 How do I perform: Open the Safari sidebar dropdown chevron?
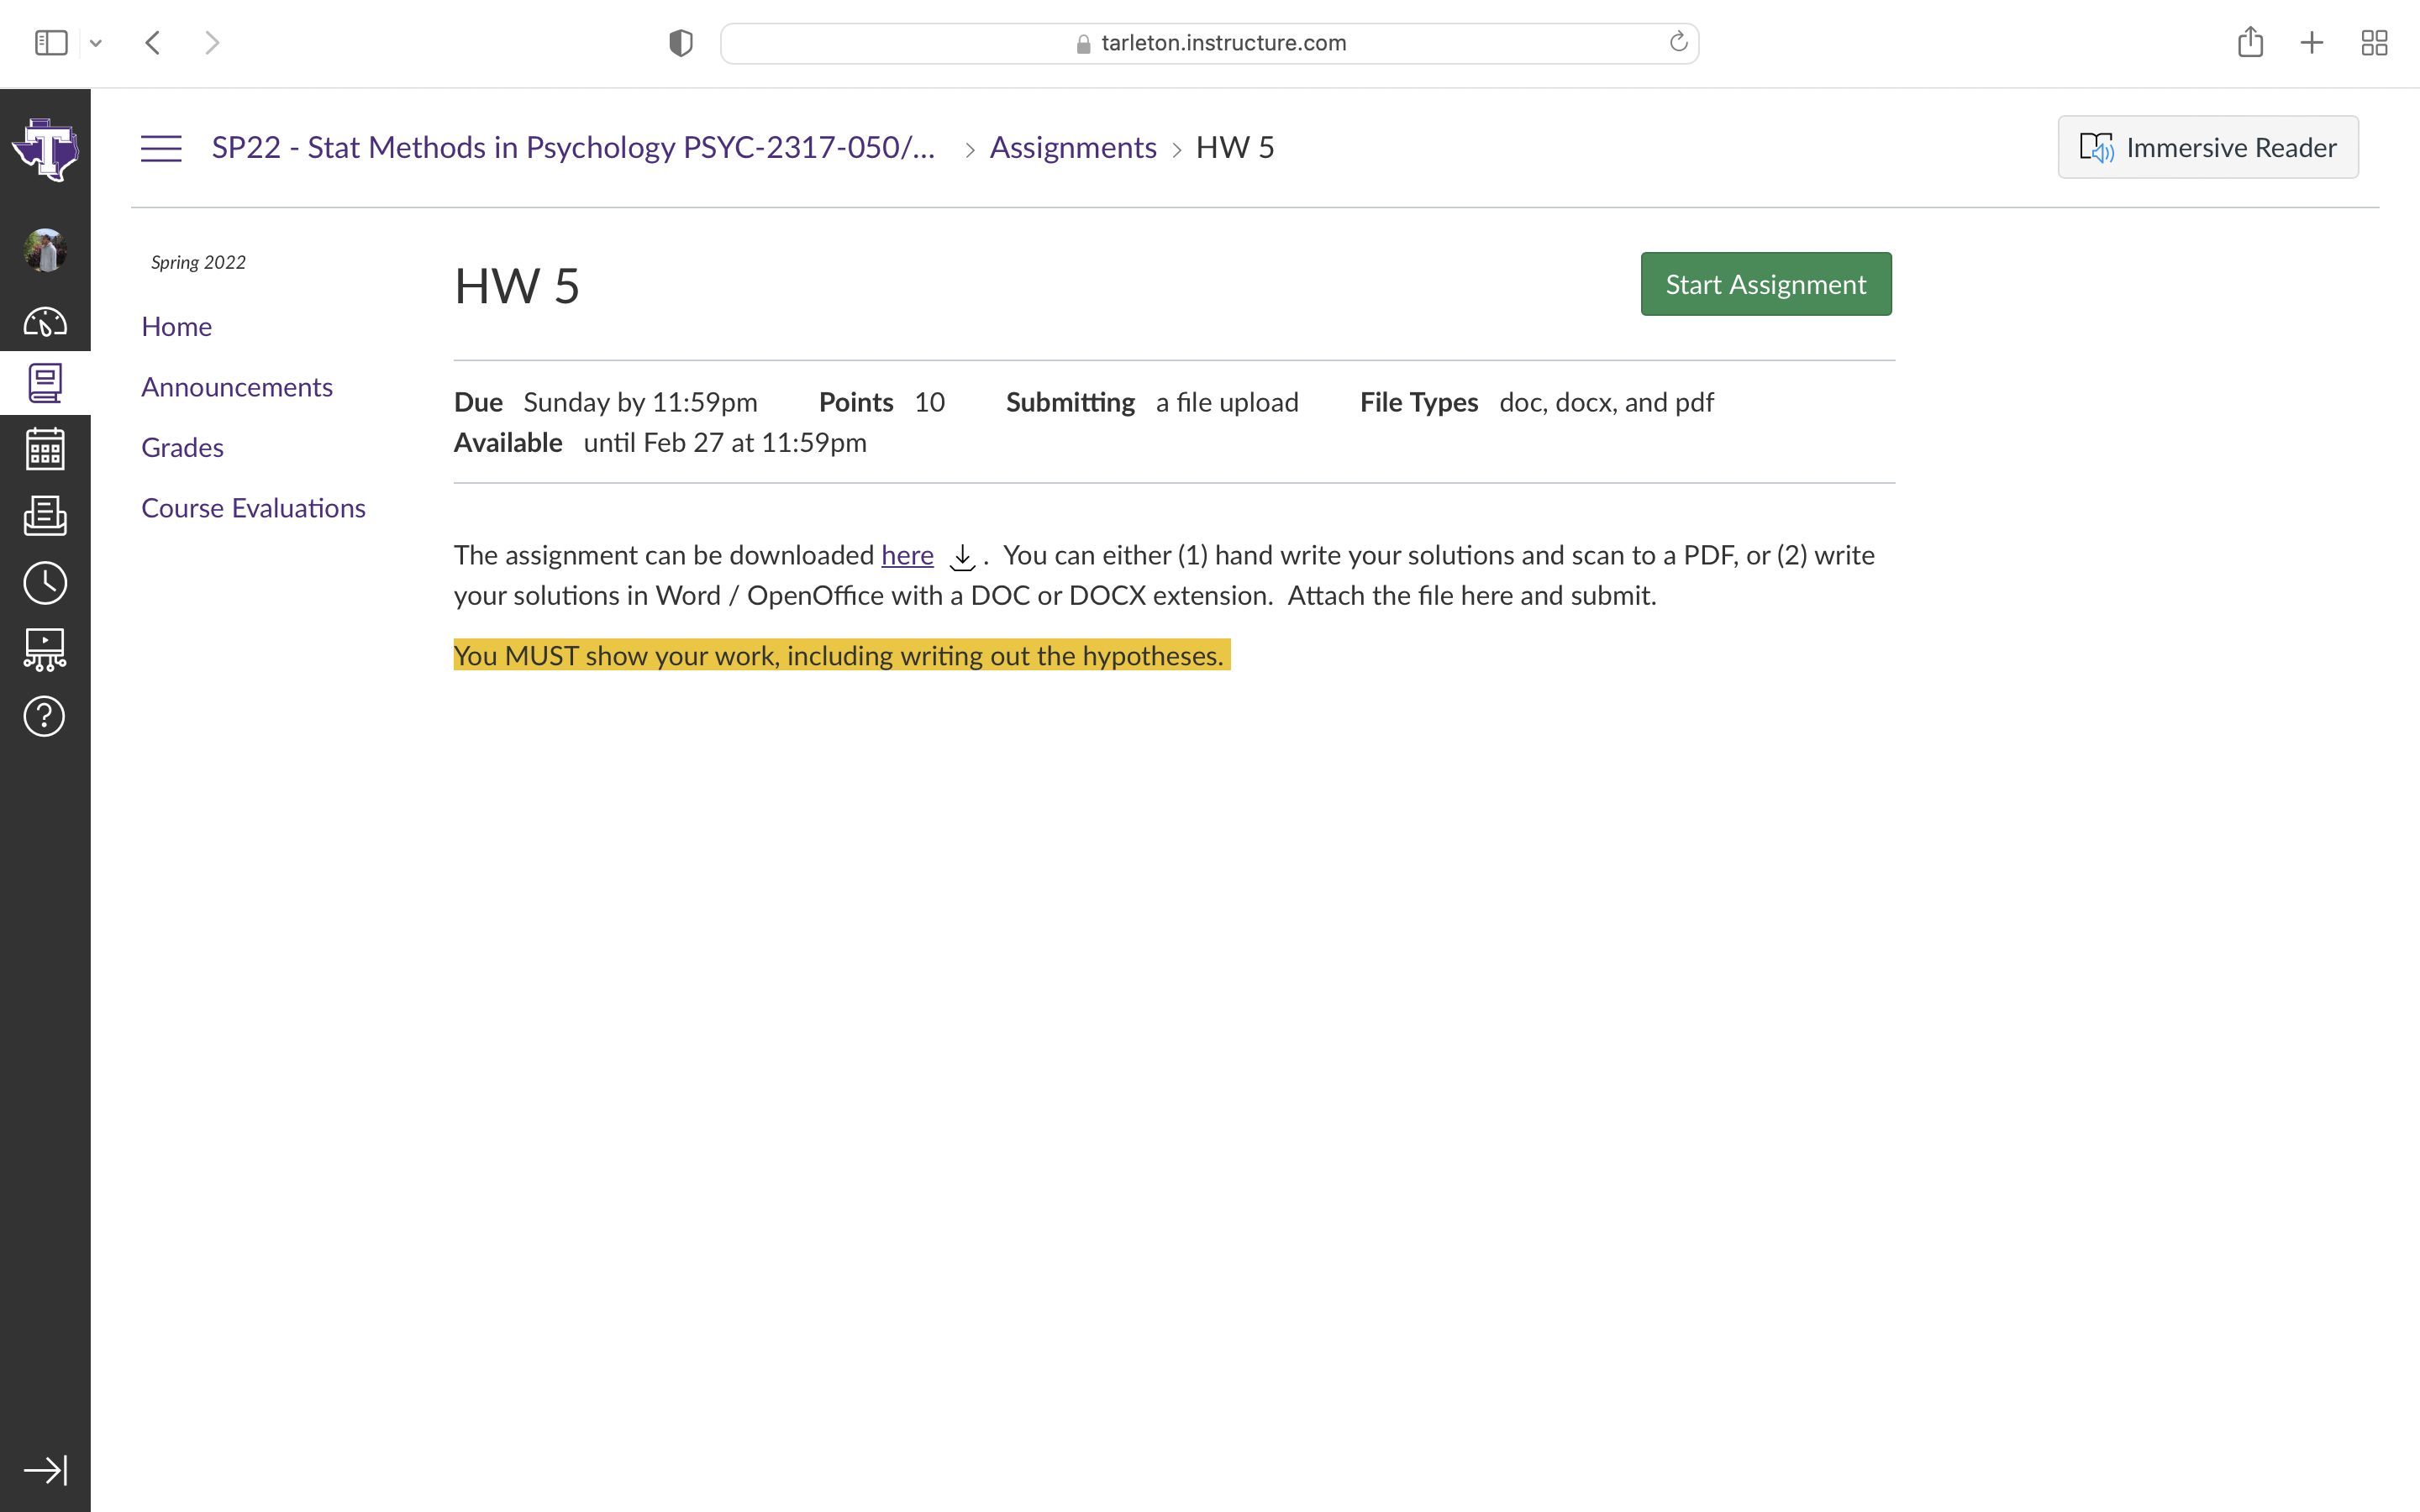point(96,43)
